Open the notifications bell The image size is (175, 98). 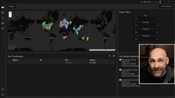[147, 2]
